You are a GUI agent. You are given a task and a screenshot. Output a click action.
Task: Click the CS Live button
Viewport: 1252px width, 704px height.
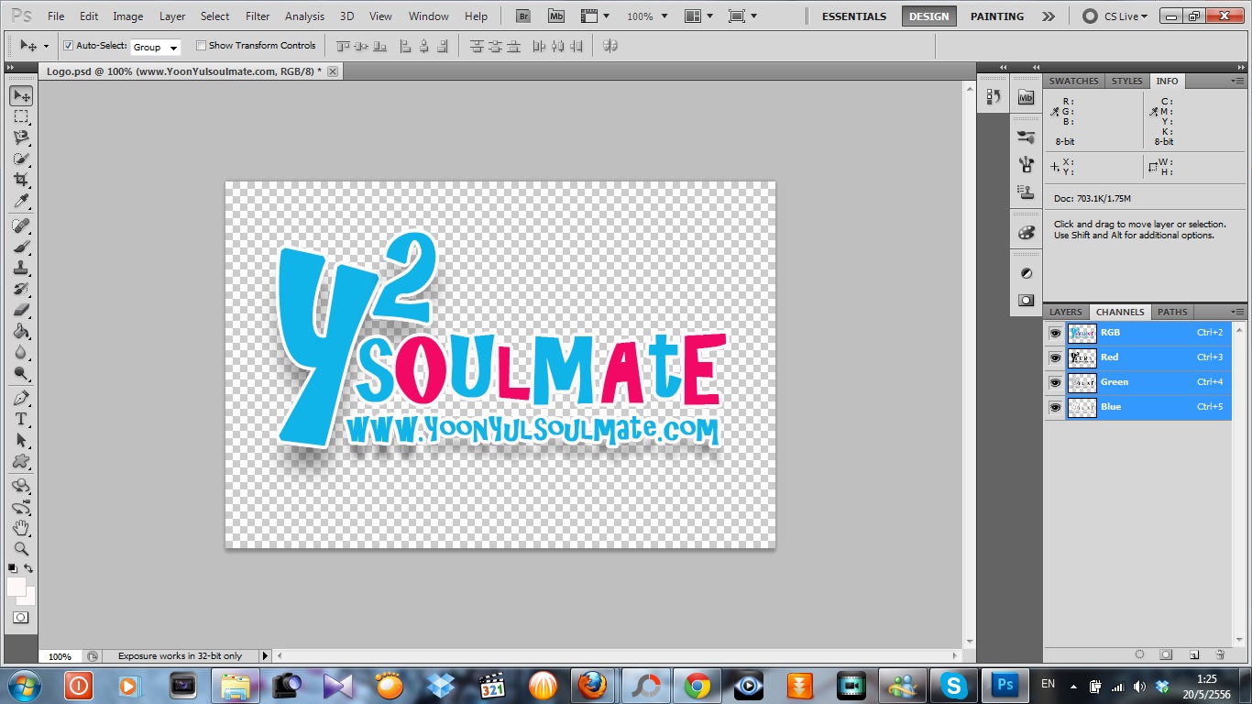1112,16
